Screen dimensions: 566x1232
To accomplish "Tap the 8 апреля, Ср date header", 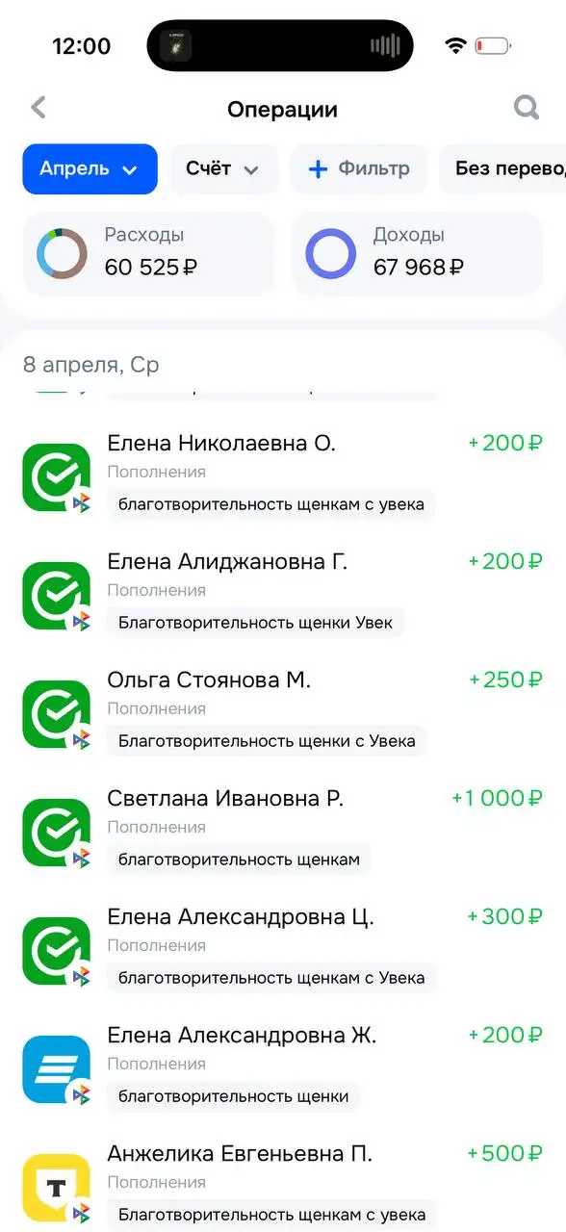I will pyautogui.click(x=92, y=365).
